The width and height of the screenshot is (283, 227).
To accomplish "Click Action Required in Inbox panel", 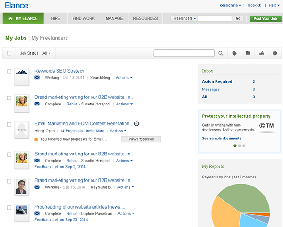I will click(x=217, y=81).
